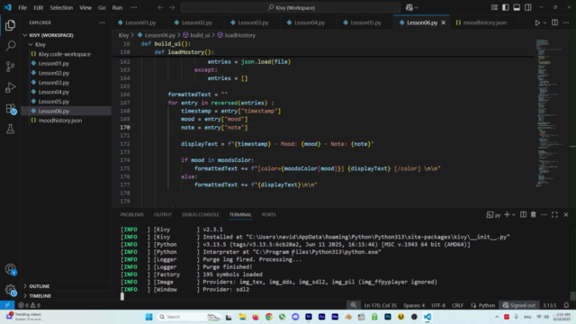Split the terminal
576x324 pixels.
(523, 214)
